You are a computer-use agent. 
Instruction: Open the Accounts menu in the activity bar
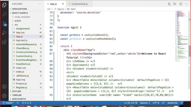[4, 86]
